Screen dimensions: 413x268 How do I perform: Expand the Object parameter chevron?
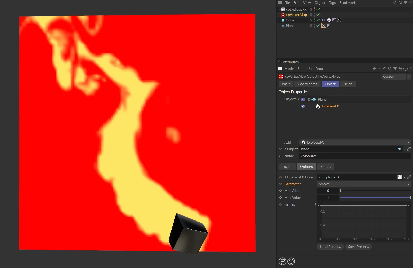pyautogui.click(x=285, y=149)
